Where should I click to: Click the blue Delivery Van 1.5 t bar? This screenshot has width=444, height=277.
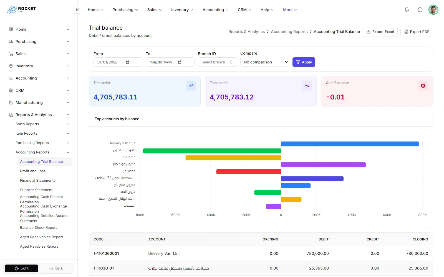click(350, 144)
